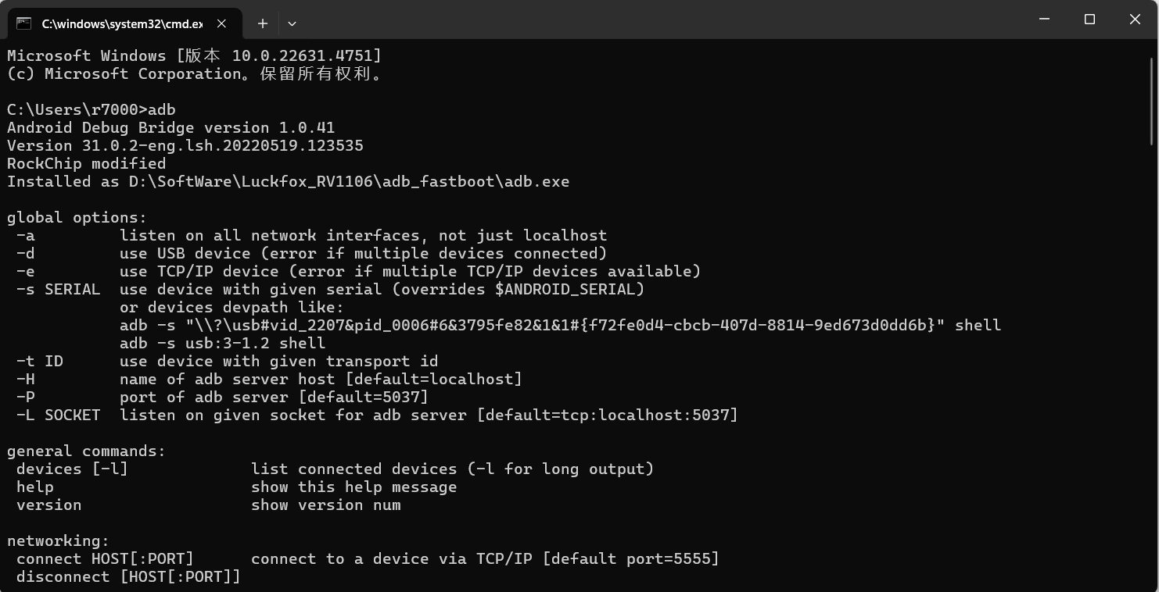Screen dimensions: 1159x592
Task: Click the "general commands:" heading text
Action: tap(86, 451)
